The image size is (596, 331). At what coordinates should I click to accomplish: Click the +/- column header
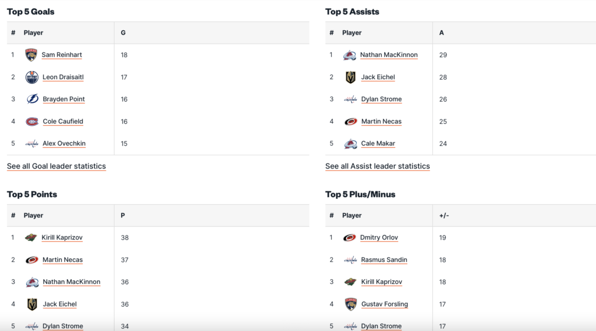[x=444, y=216]
